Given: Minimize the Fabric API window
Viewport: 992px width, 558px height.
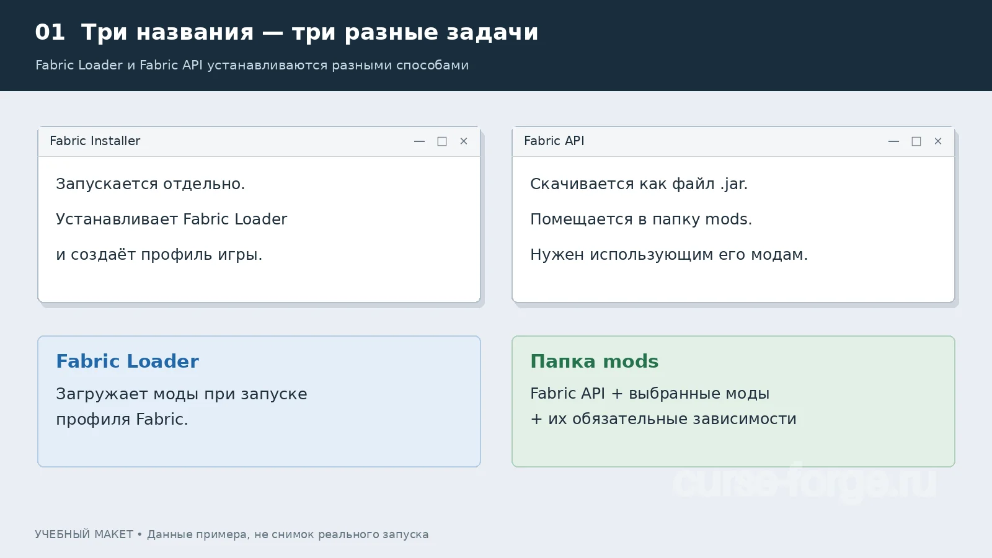Looking at the screenshot, I should tap(894, 141).
